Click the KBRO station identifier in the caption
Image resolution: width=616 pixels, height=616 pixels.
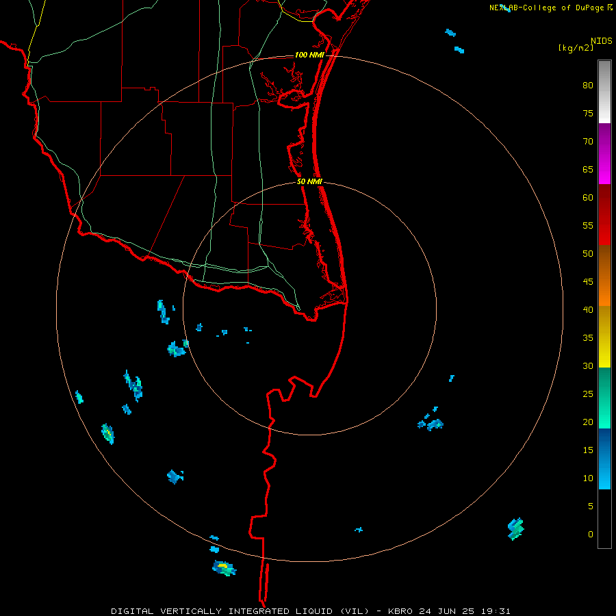click(x=400, y=611)
